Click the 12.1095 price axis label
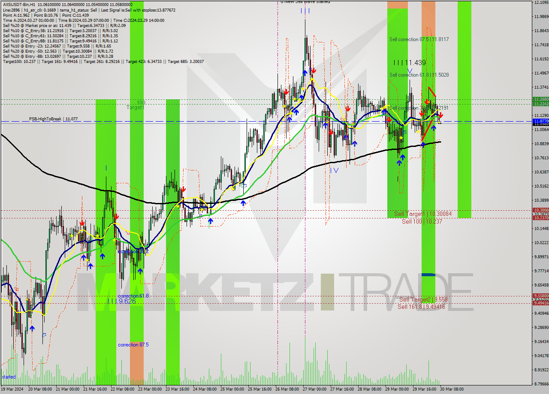The width and height of the screenshot is (549, 394). pyautogui.click(x=541, y=3)
